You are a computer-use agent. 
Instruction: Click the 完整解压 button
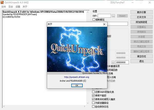(141, 27)
